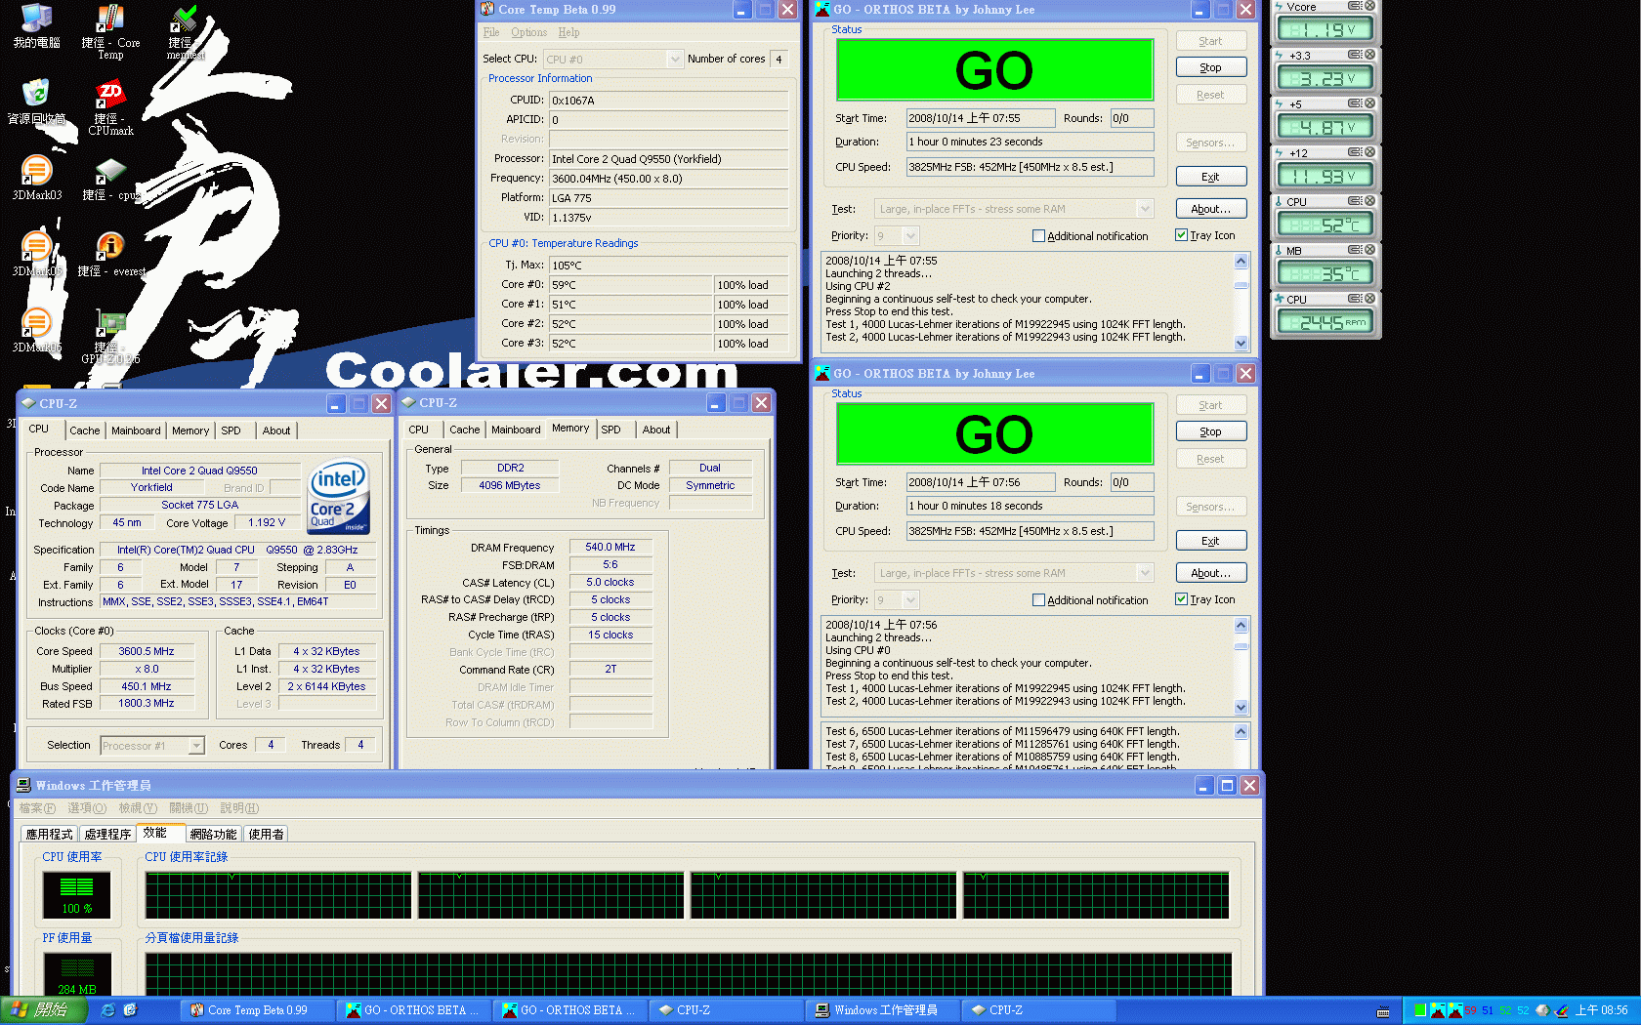
Task: Click the SpeedFan fan tray icon
Action: [1542, 1010]
